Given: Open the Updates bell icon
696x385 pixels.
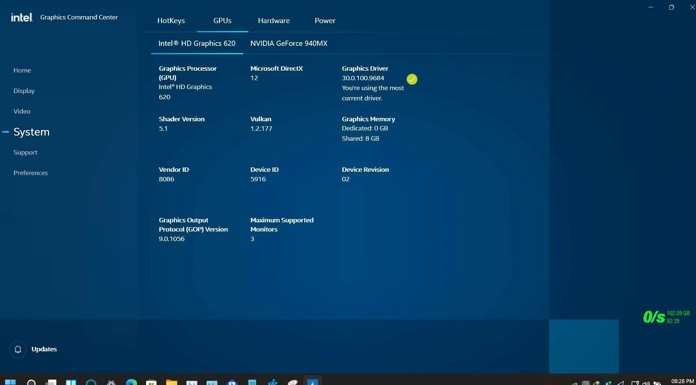Looking at the screenshot, I should [x=18, y=349].
